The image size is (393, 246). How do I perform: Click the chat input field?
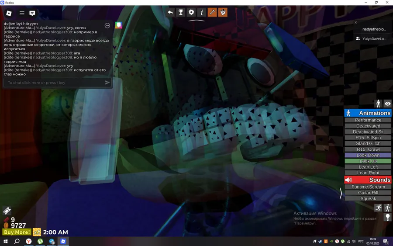[x=57, y=83]
